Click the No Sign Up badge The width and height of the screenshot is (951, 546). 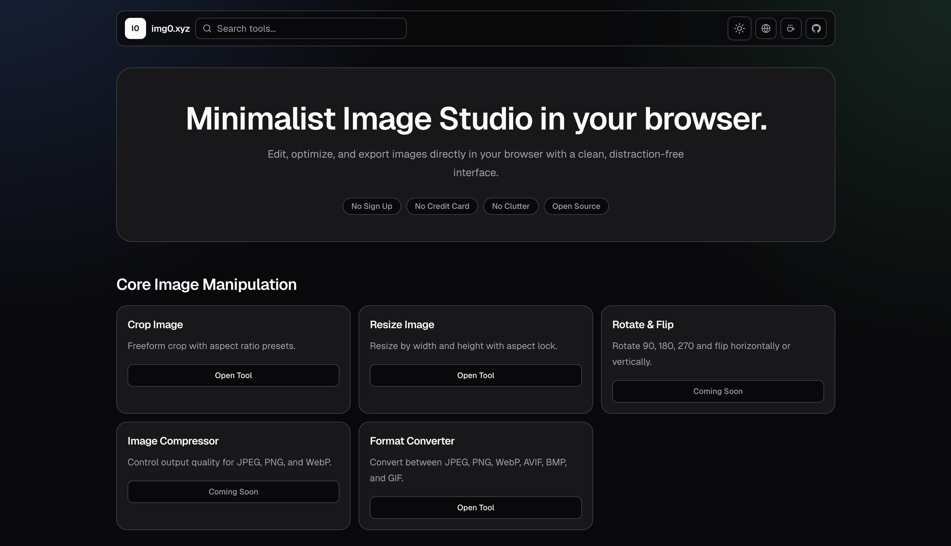pyautogui.click(x=371, y=206)
